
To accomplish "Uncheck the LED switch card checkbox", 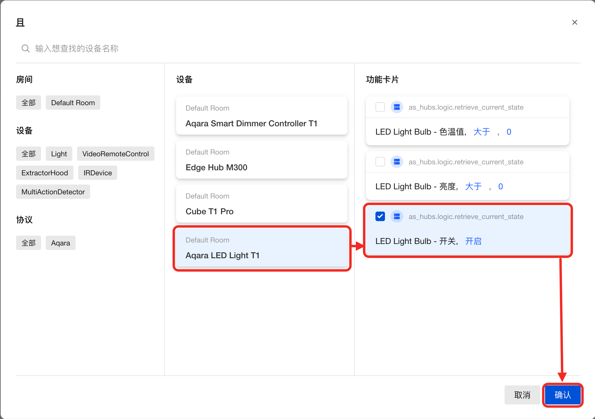I will point(380,217).
